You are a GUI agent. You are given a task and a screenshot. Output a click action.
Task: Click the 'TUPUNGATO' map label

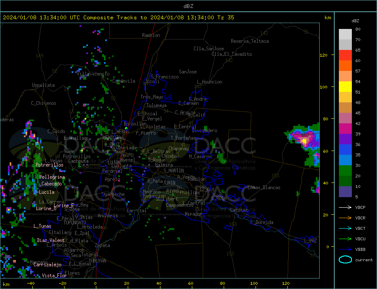click(75, 223)
